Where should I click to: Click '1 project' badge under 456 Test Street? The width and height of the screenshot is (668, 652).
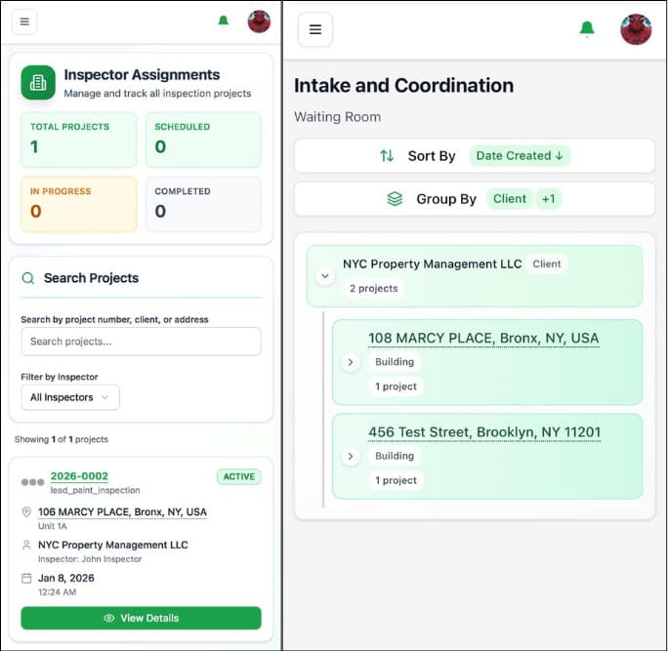396,481
